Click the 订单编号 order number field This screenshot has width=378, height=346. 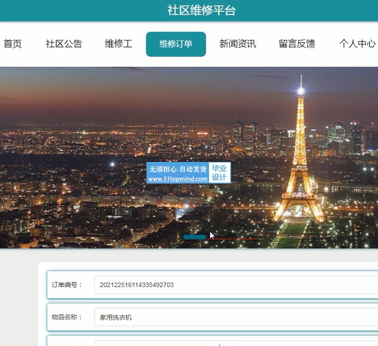click(236, 285)
